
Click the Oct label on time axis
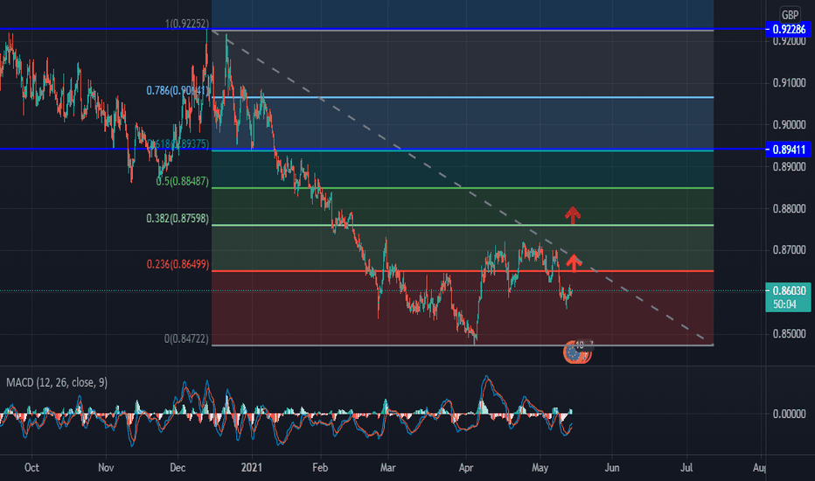click(31, 468)
